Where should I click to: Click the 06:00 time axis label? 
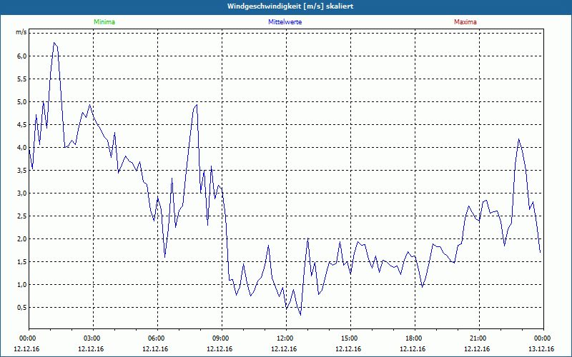tap(157, 338)
